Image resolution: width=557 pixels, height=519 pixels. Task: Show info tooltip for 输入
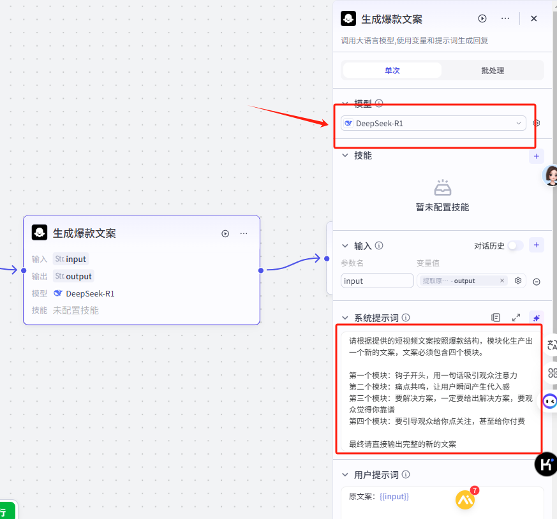(x=379, y=245)
